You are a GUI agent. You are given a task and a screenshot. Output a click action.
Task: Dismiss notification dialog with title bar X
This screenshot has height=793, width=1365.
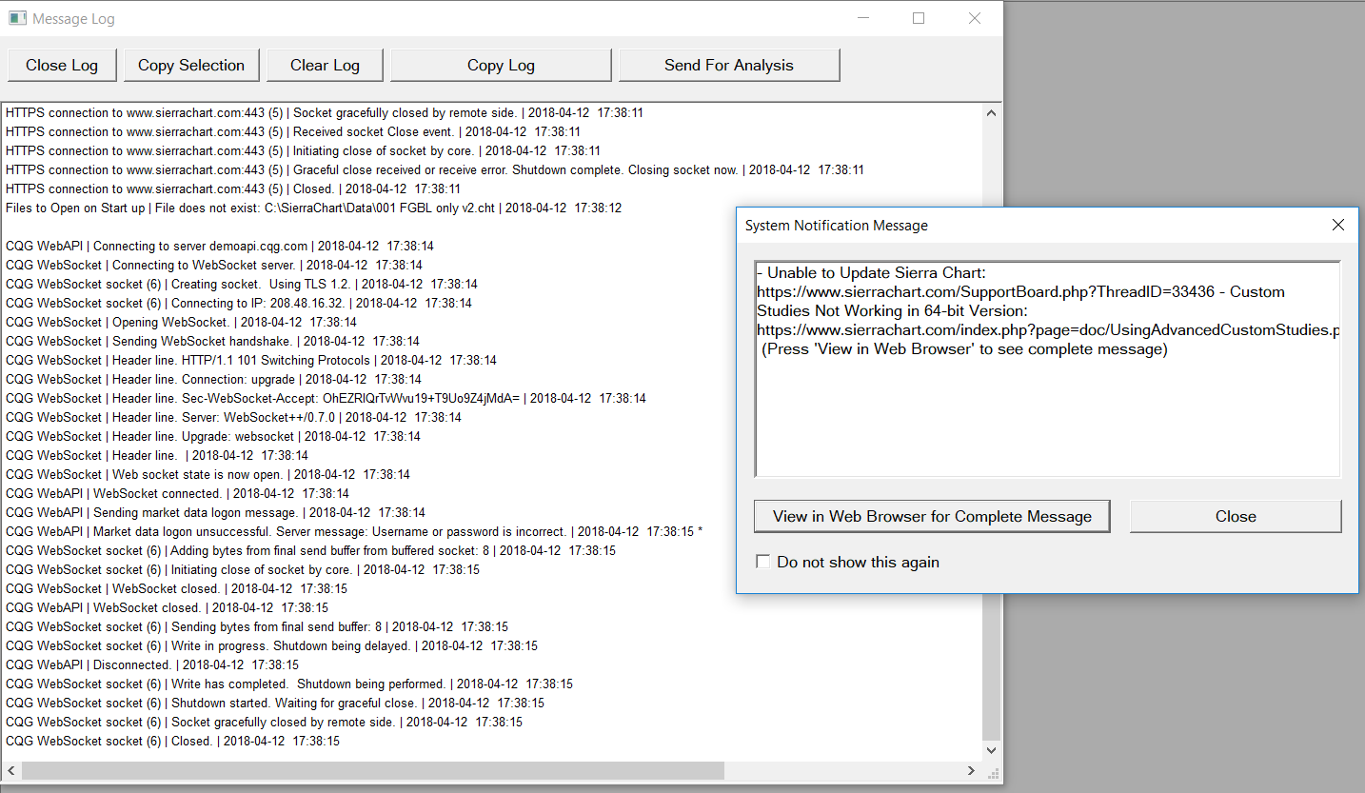click(1338, 226)
